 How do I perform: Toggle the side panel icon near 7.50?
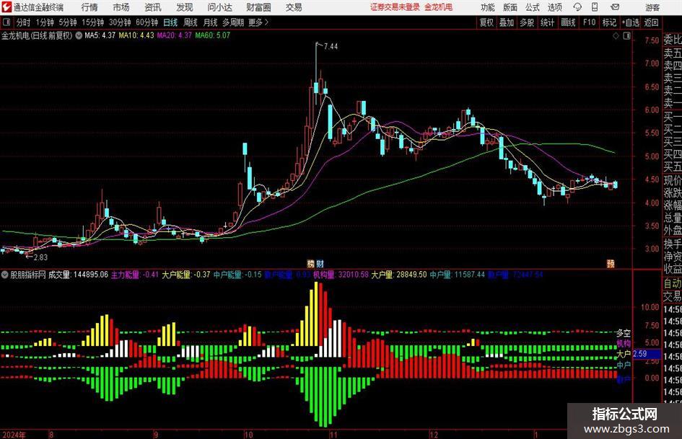pos(626,36)
